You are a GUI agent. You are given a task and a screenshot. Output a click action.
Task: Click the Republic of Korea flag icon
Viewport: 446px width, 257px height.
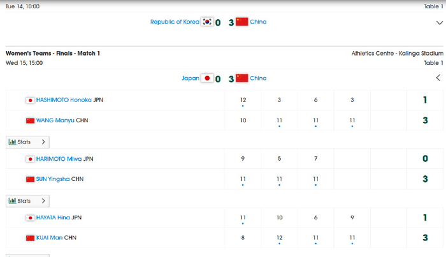(x=207, y=22)
